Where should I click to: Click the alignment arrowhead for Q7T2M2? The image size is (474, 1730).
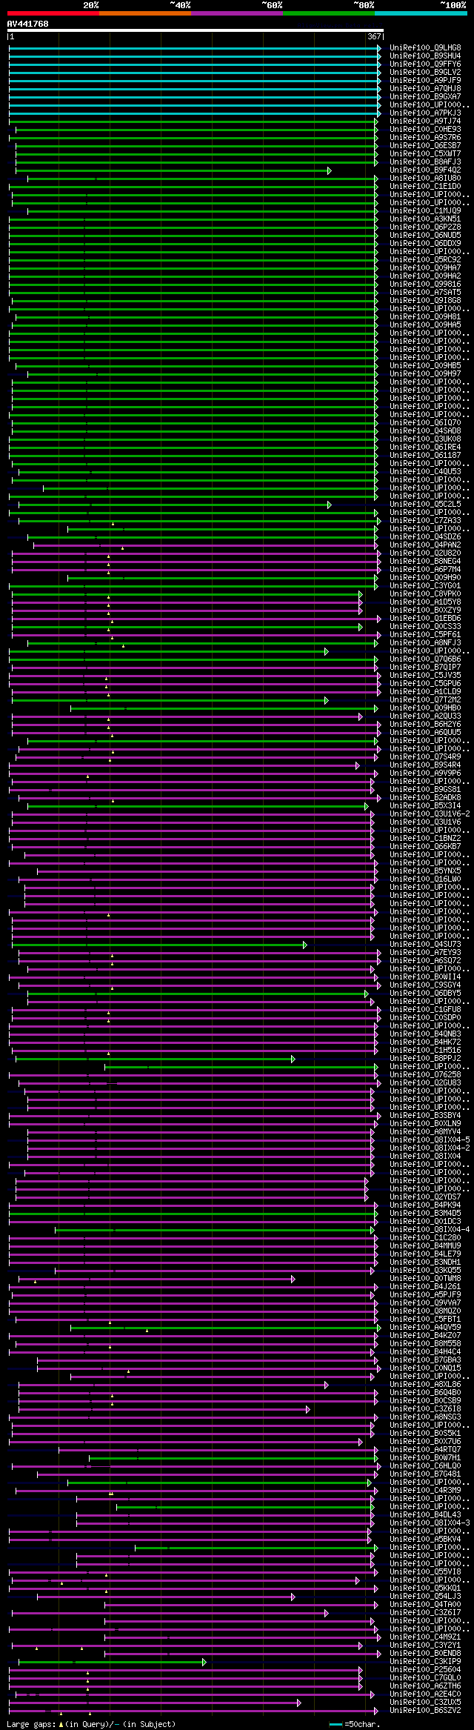pyautogui.click(x=326, y=700)
